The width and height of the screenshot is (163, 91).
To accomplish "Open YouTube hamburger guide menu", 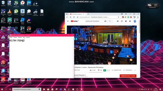I will coord(68,21).
